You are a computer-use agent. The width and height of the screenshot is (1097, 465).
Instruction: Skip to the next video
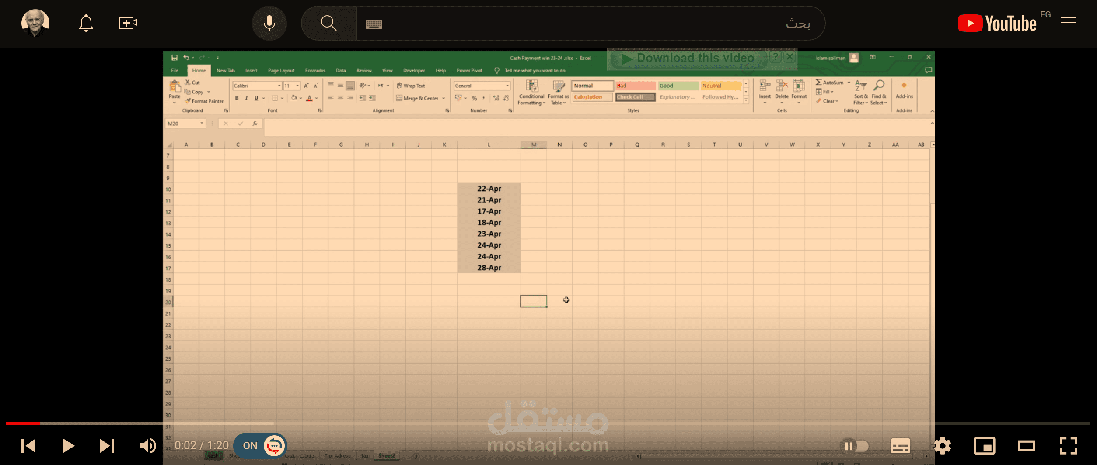click(107, 446)
